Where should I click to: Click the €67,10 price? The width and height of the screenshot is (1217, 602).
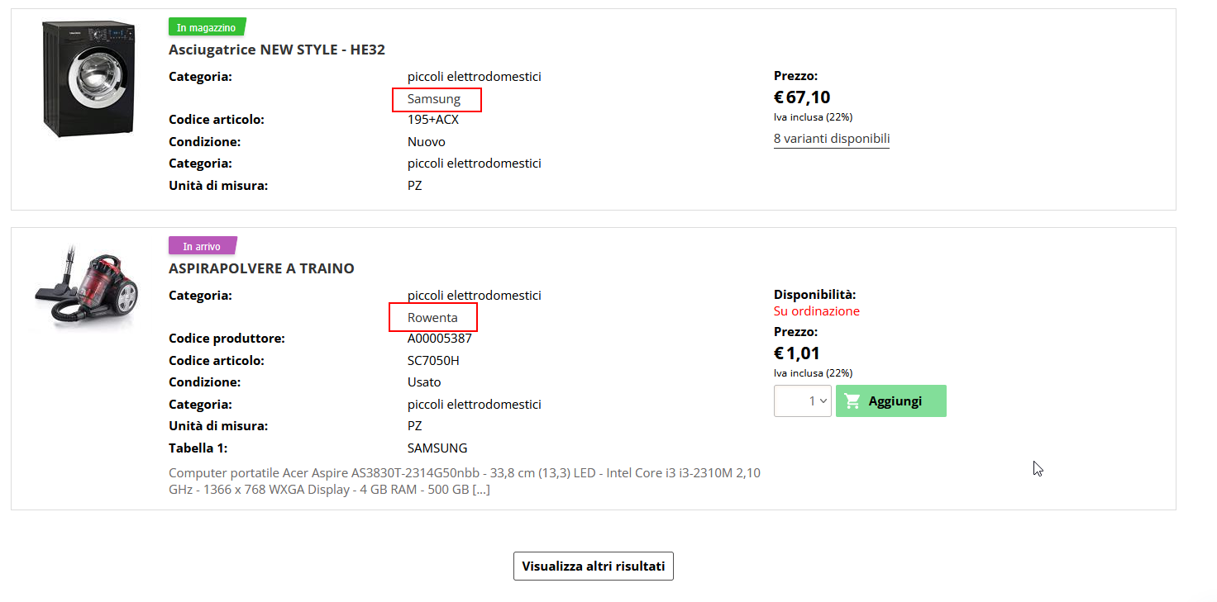[x=802, y=97]
